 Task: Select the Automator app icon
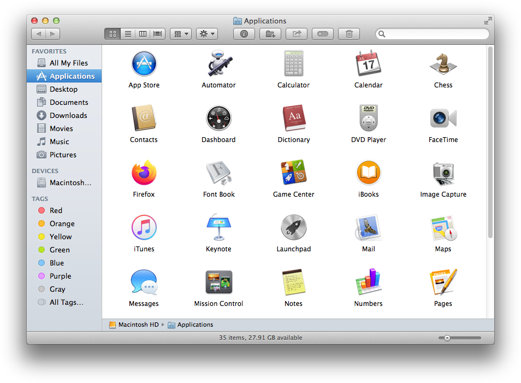point(218,64)
